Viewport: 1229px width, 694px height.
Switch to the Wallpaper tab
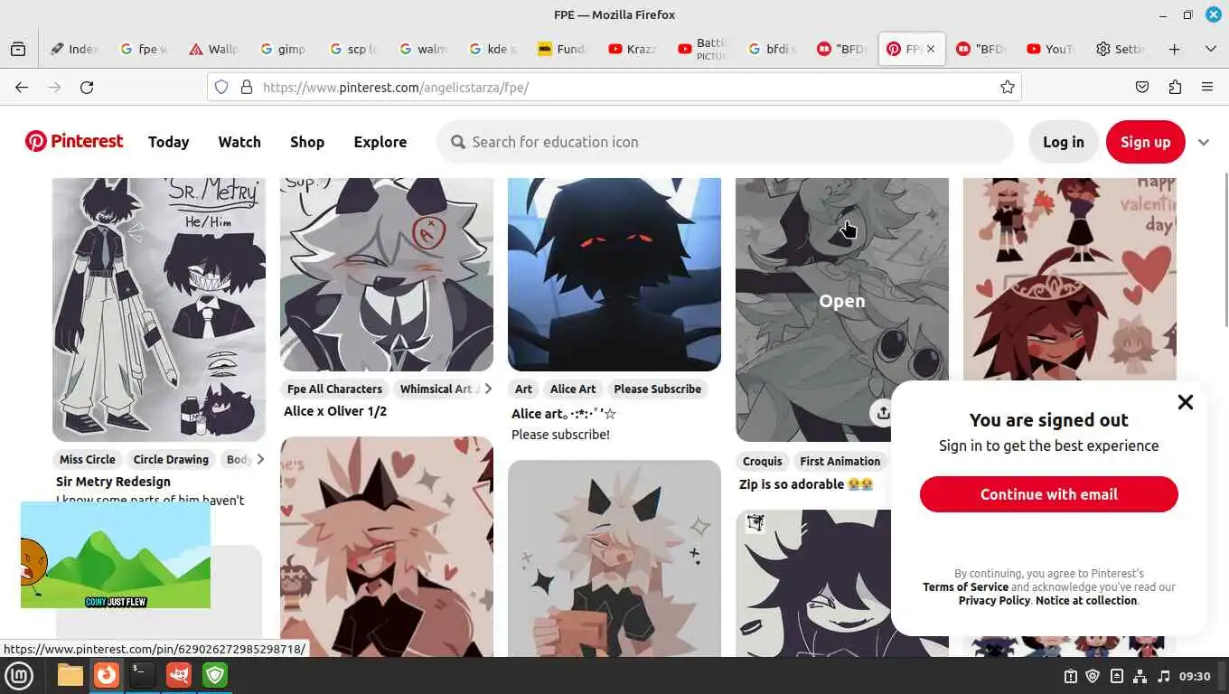click(214, 49)
